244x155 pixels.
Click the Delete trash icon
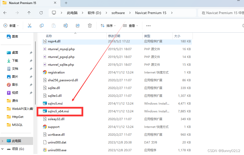click(90, 26)
